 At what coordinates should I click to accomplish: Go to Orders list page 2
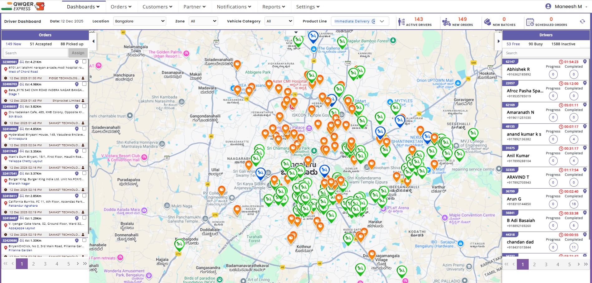pyautogui.click(x=33, y=264)
